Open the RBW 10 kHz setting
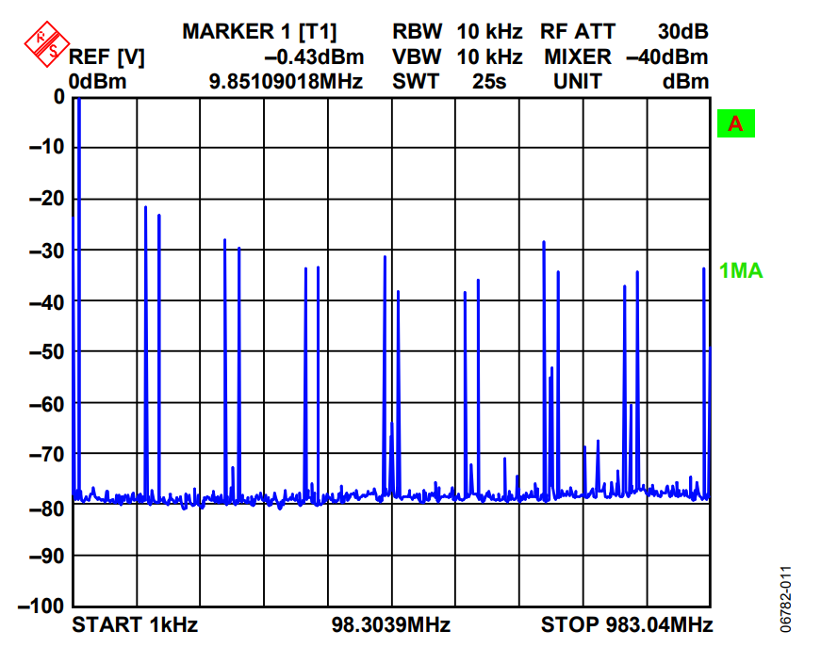The height and width of the screenshot is (647, 821). [x=457, y=32]
